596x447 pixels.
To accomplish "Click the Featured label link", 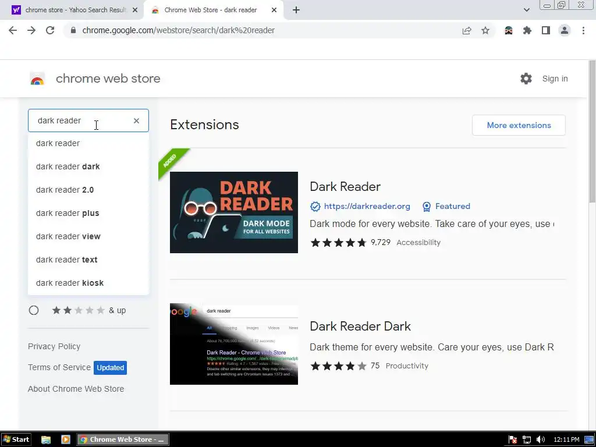I will tap(452, 207).
